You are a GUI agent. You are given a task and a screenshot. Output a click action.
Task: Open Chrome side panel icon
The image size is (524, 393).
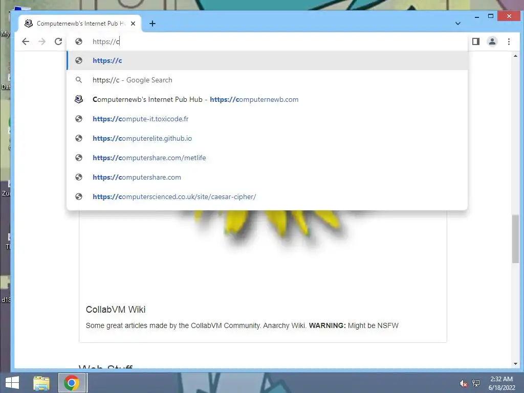[476, 41]
